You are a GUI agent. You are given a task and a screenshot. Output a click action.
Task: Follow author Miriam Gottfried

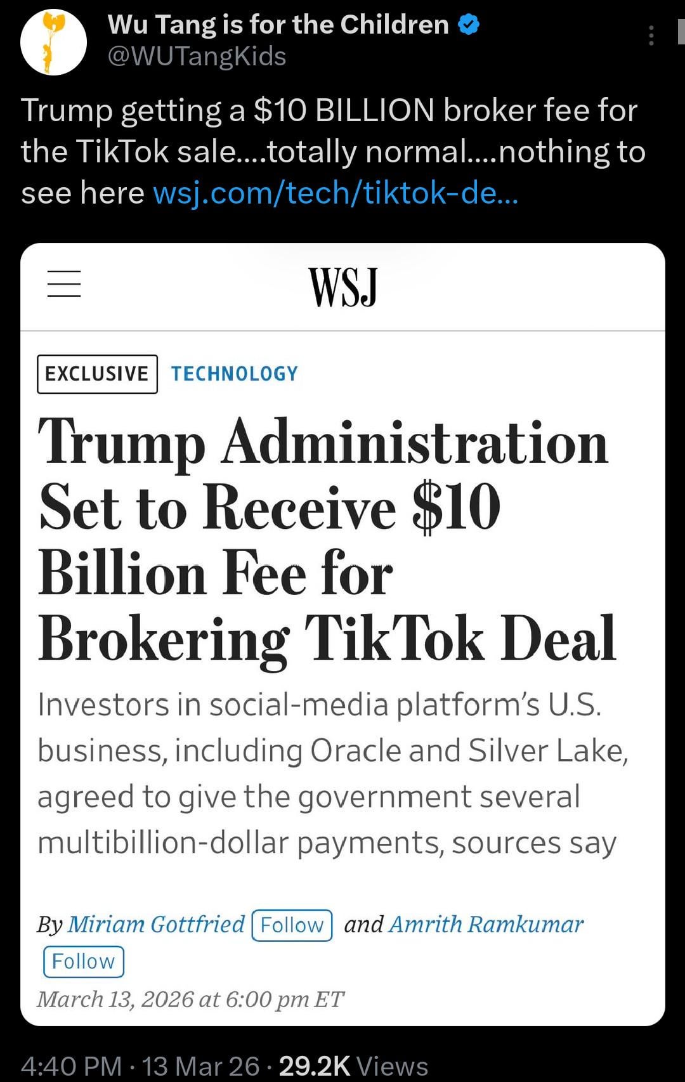tap(292, 925)
